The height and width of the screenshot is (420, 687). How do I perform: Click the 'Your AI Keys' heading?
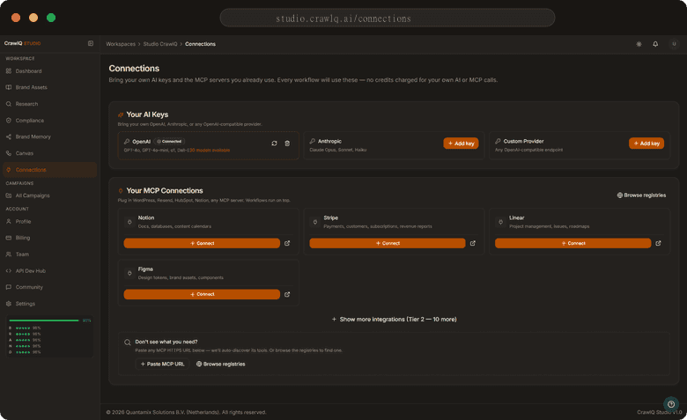[x=147, y=114]
